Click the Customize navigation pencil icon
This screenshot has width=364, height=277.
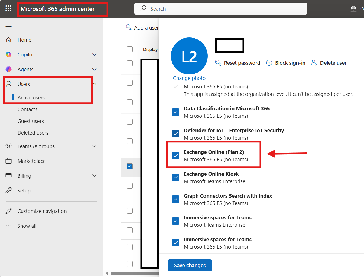pyautogui.click(x=9, y=211)
